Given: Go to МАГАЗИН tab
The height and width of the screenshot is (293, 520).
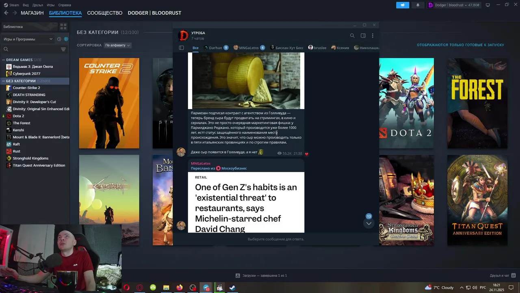Looking at the screenshot, I should pyautogui.click(x=32, y=13).
